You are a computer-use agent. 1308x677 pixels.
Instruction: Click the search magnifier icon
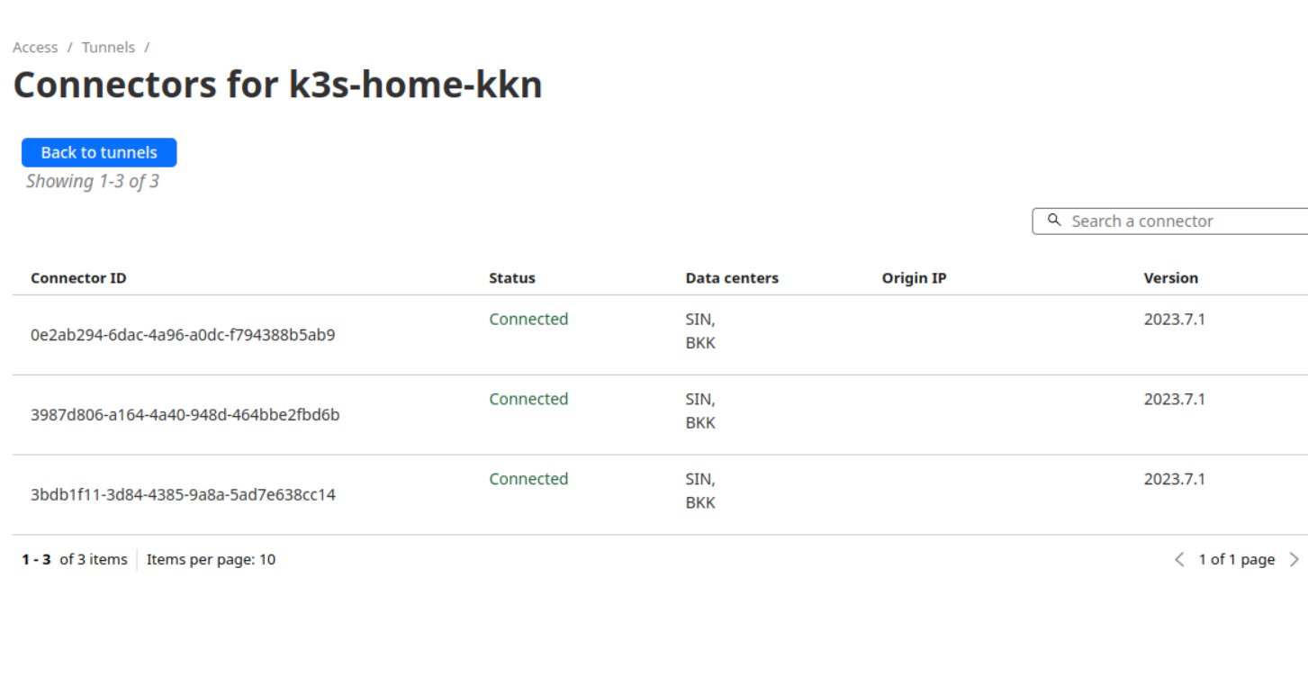pyautogui.click(x=1054, y=221)
